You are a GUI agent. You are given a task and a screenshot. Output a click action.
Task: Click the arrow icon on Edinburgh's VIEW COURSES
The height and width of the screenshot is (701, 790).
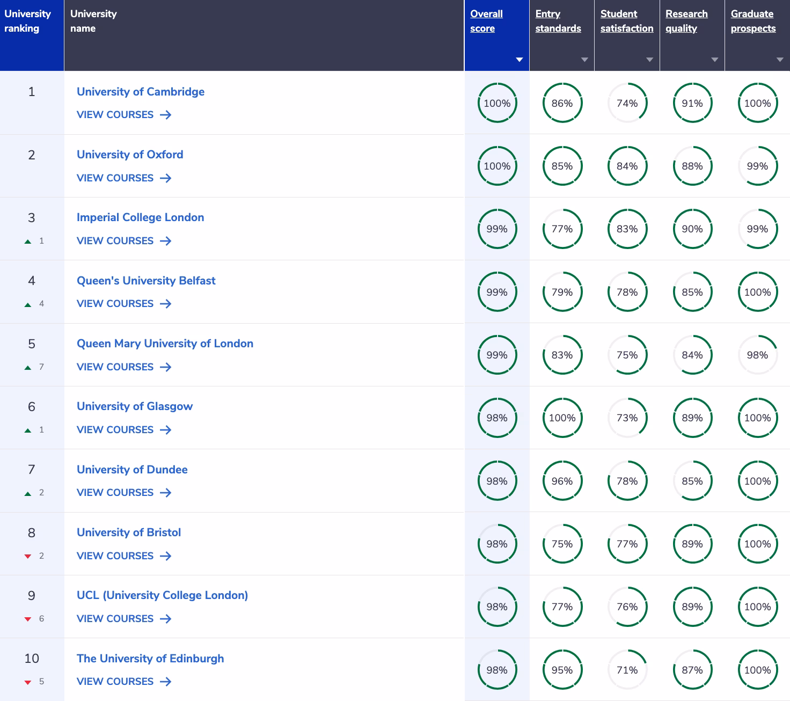(166, 681)
